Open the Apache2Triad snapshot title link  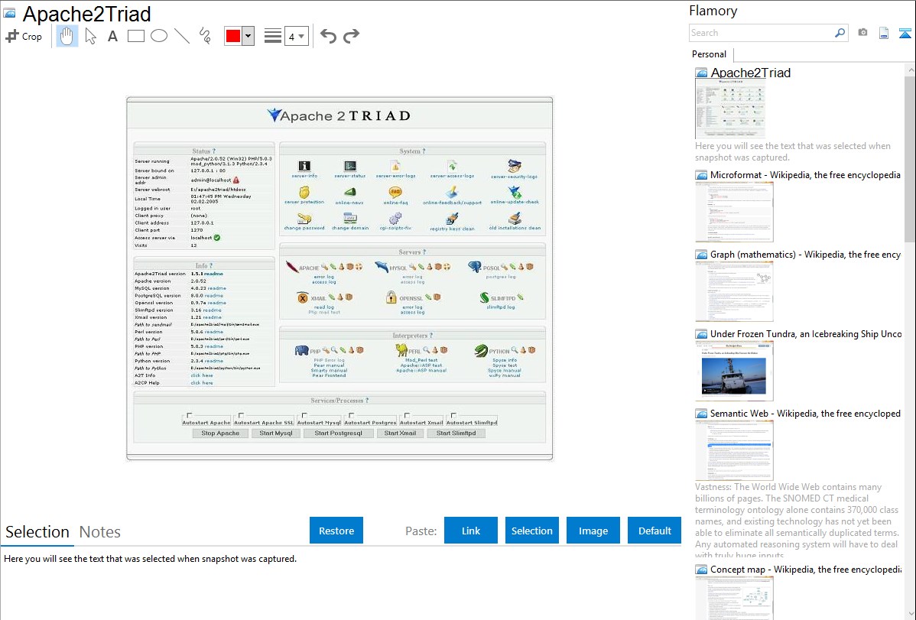(x=751, y=73)
